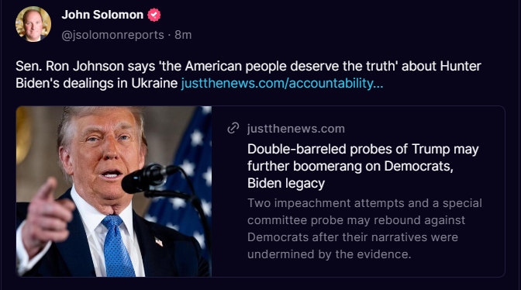Open the 'Double-barreled probes of Trump' headline
The height and width of the screenshot is (290, 521).
coord(363,166)
